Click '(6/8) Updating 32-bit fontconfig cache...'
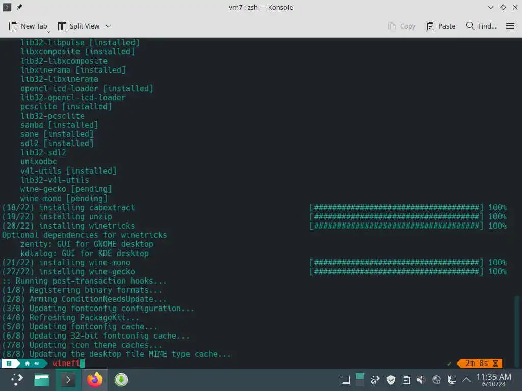 coord(96,336)
